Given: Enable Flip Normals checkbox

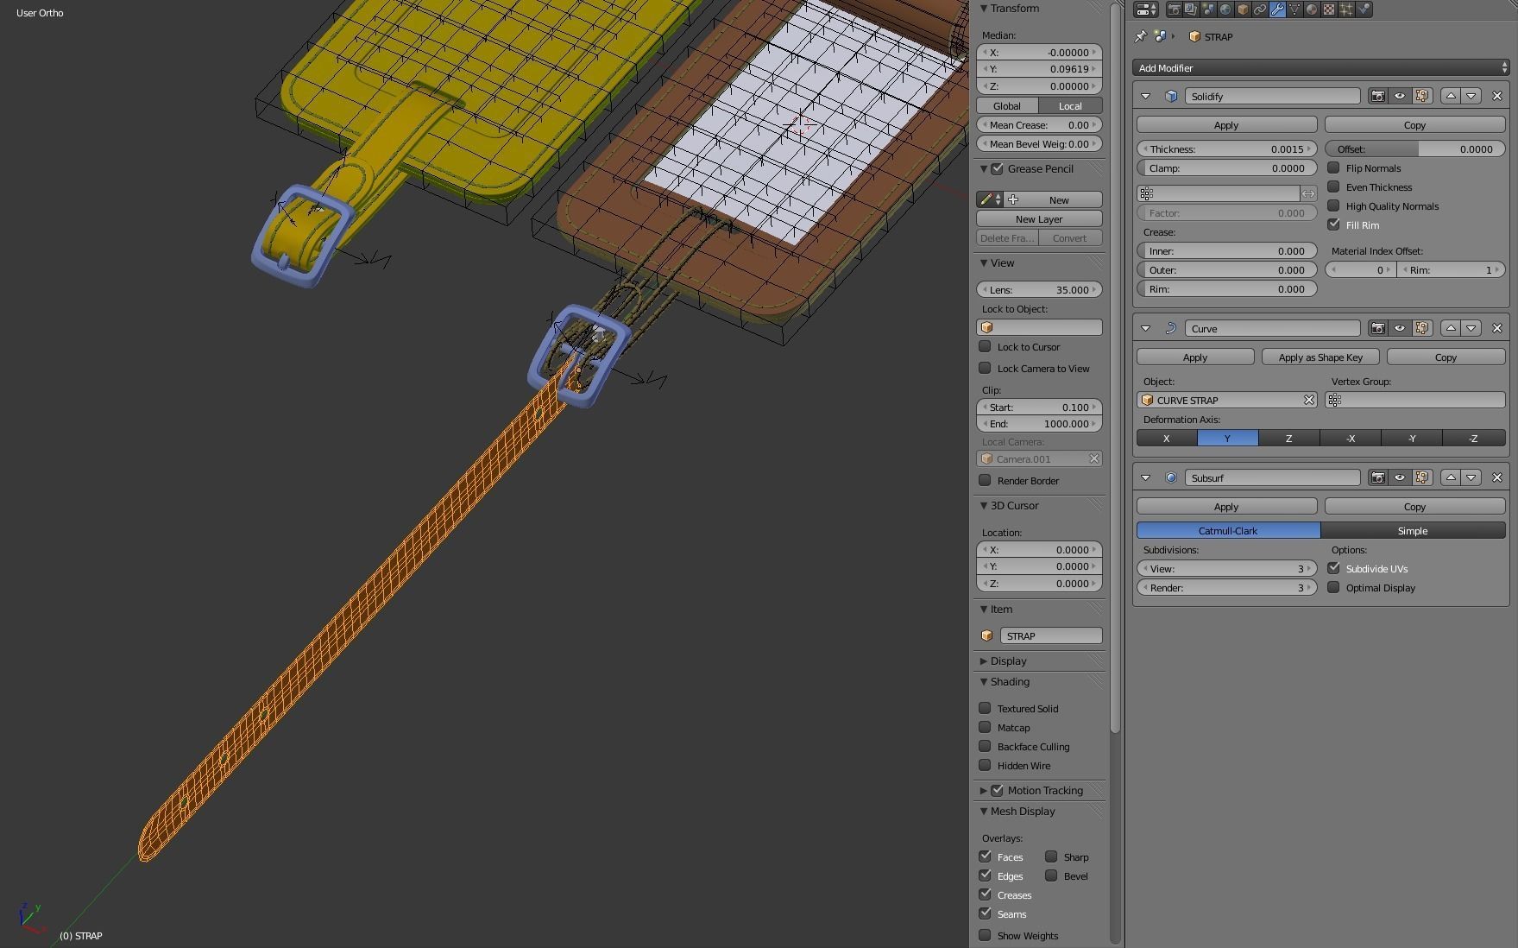Looking at the screenshot, I should [x=1333, y=167].
